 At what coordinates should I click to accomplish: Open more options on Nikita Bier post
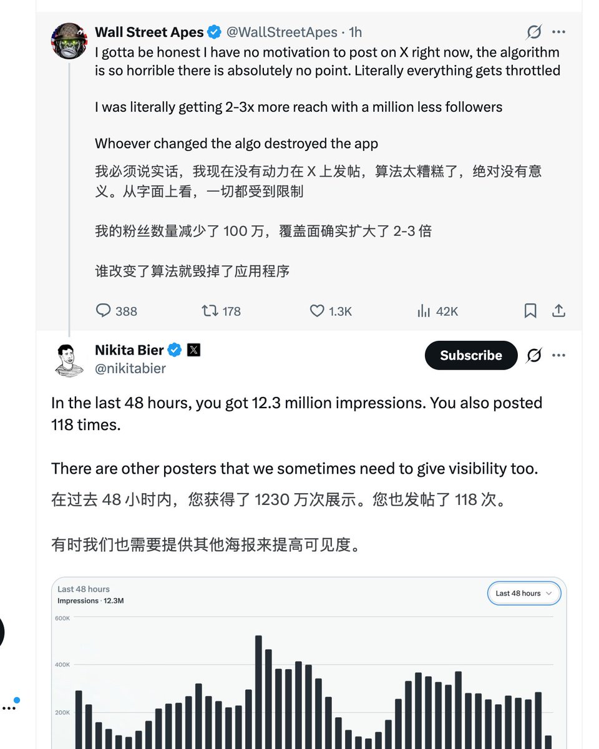click(x=559, y=355)
